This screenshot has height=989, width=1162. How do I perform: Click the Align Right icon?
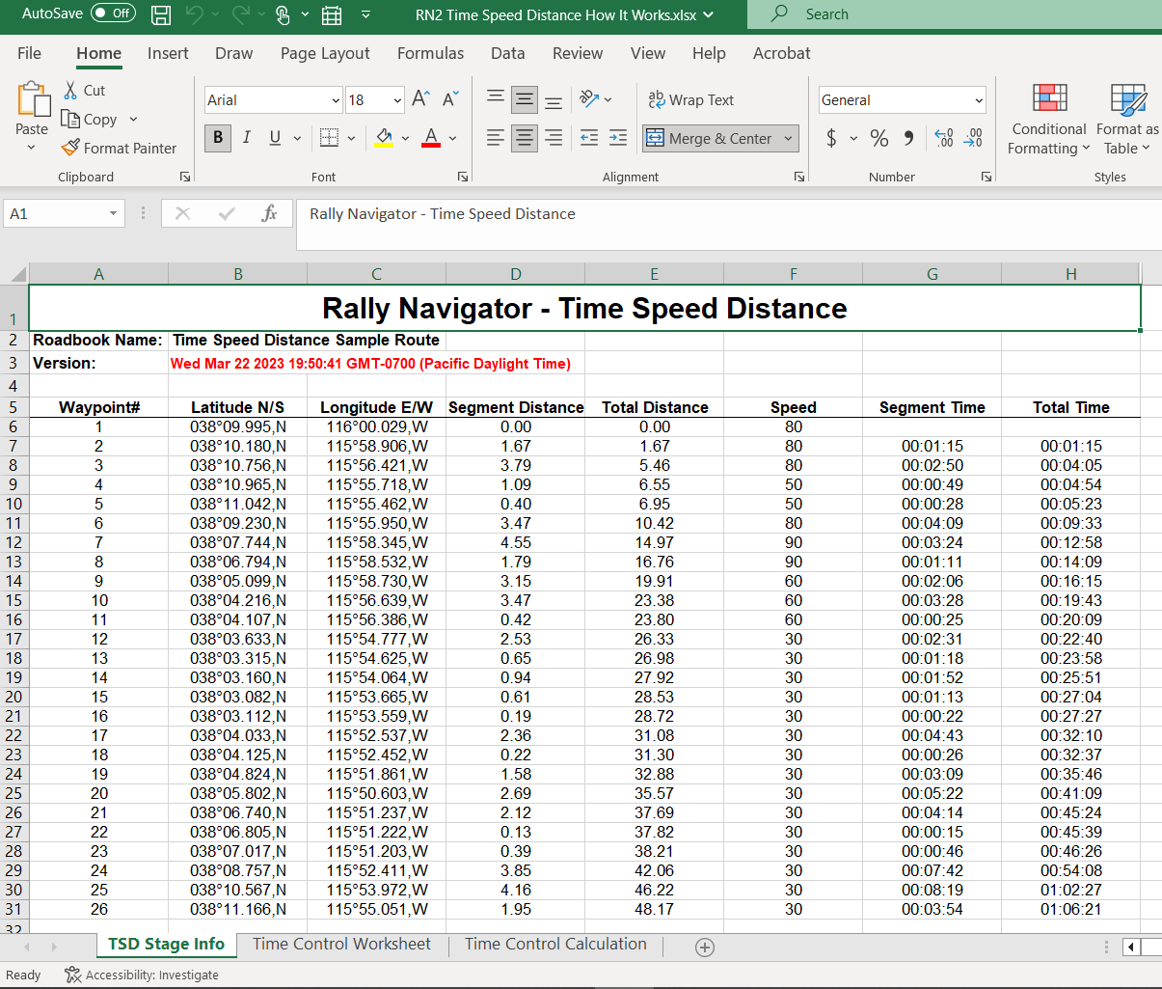pos(554,137)
